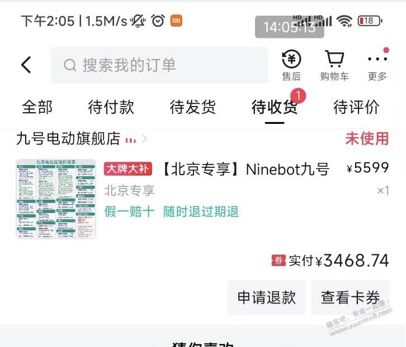The image size is (406, 347).
Task: Open the product price table thumbnail
Action: coord(56,199)
